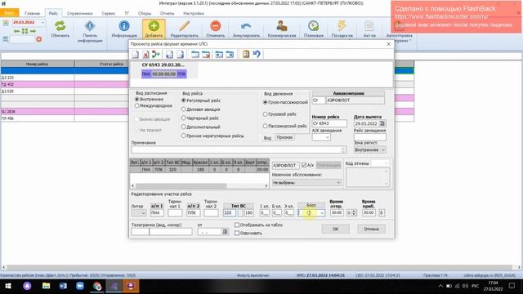This screenshot has width=523, height=294.
Task: Select the Деловая авиация radio button
Action: click(183, 109)
